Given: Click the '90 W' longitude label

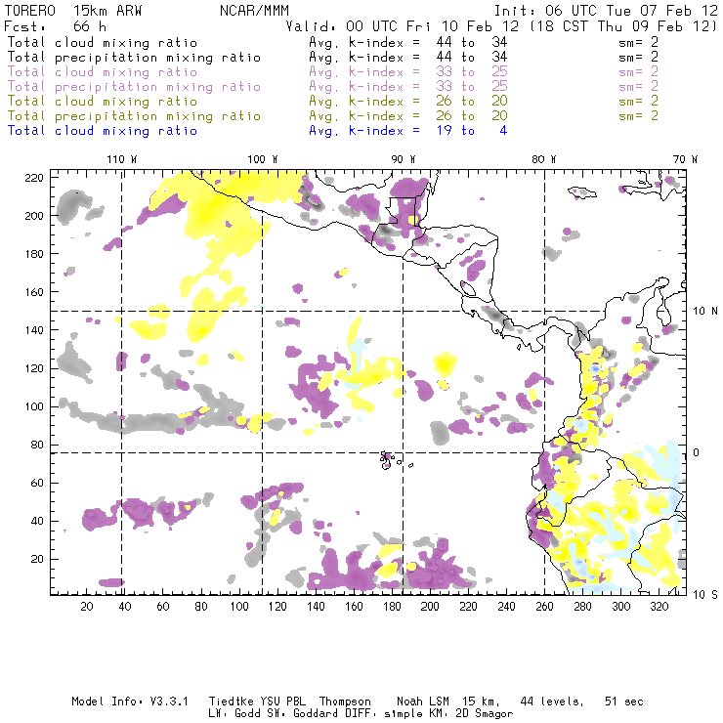Looking at the screenshot, I should (404, 159).
